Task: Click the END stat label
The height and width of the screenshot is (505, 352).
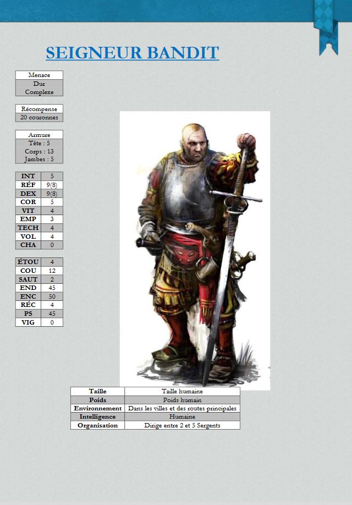Action: click(x=29, y=288)
